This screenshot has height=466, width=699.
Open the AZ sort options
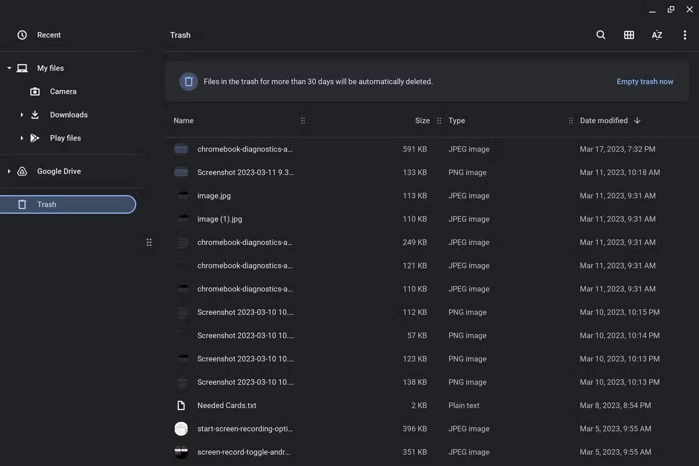657,35
